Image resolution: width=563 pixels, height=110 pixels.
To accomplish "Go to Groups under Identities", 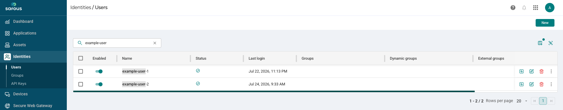I will 17,75.
